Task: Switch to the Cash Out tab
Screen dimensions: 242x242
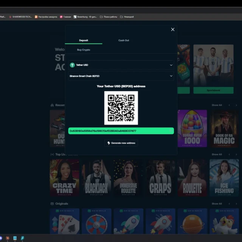Action: coord(124,40)
